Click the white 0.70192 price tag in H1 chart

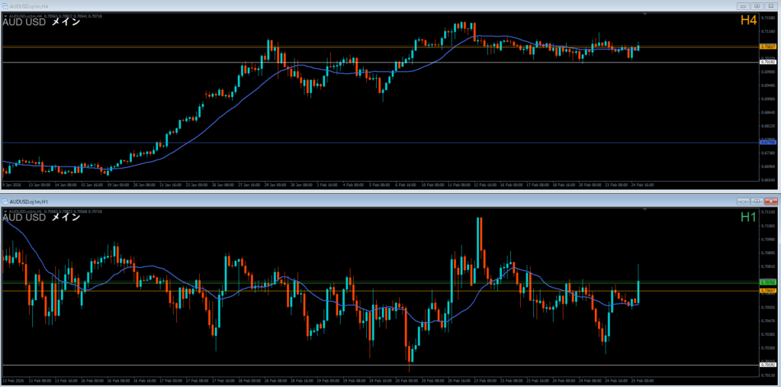point(767,365)
